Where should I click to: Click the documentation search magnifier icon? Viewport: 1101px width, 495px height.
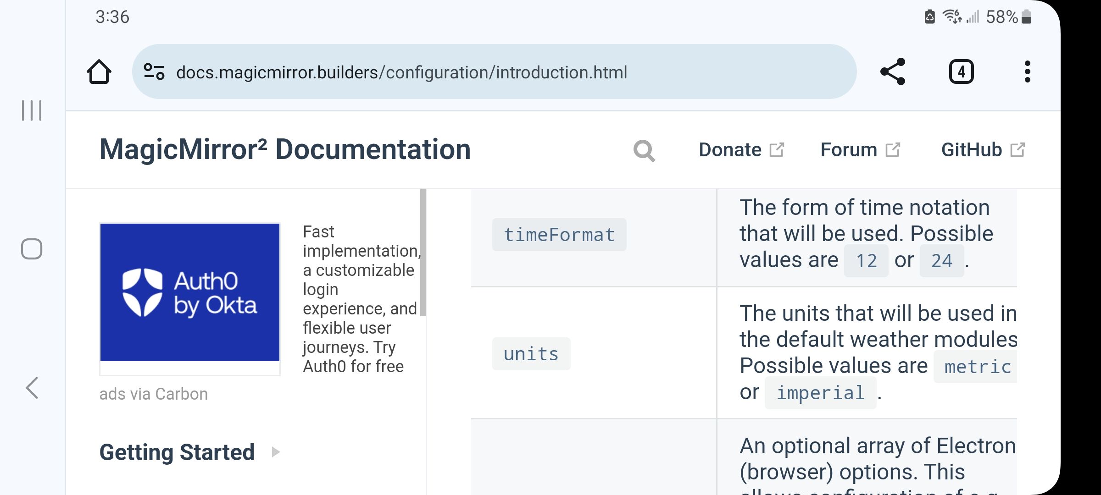coord(644,150)
